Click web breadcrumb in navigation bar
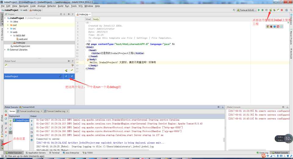The height and width of the screenshot is (159, 293). point(24,10)
